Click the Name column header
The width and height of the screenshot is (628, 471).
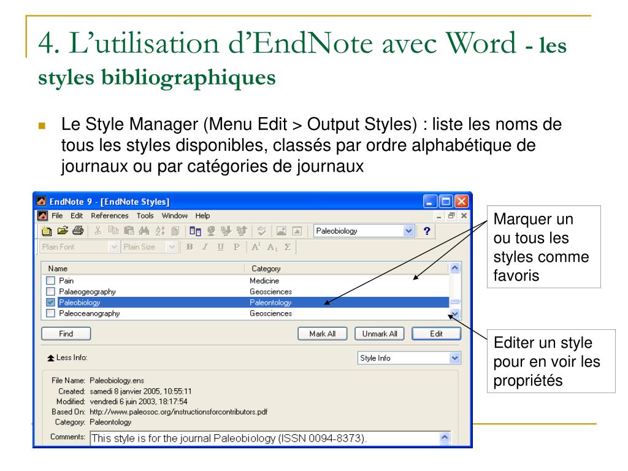click(143, 269)
